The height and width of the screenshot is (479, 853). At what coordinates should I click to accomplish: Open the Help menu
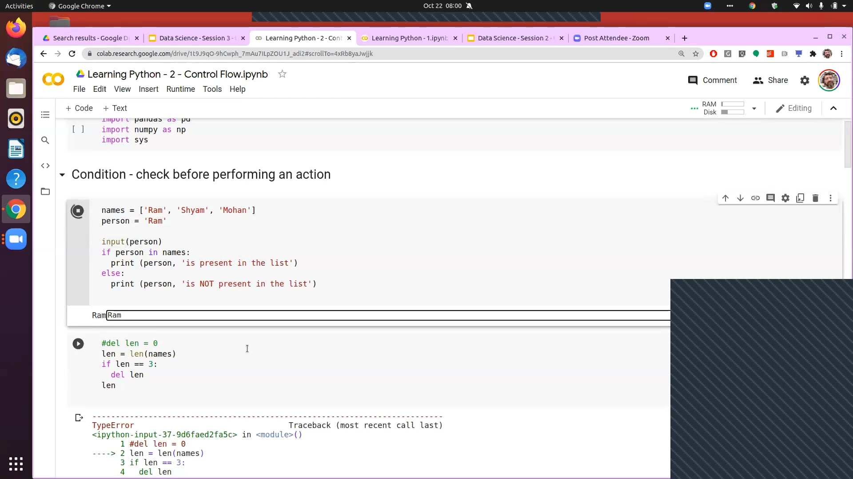pos(237,89)
